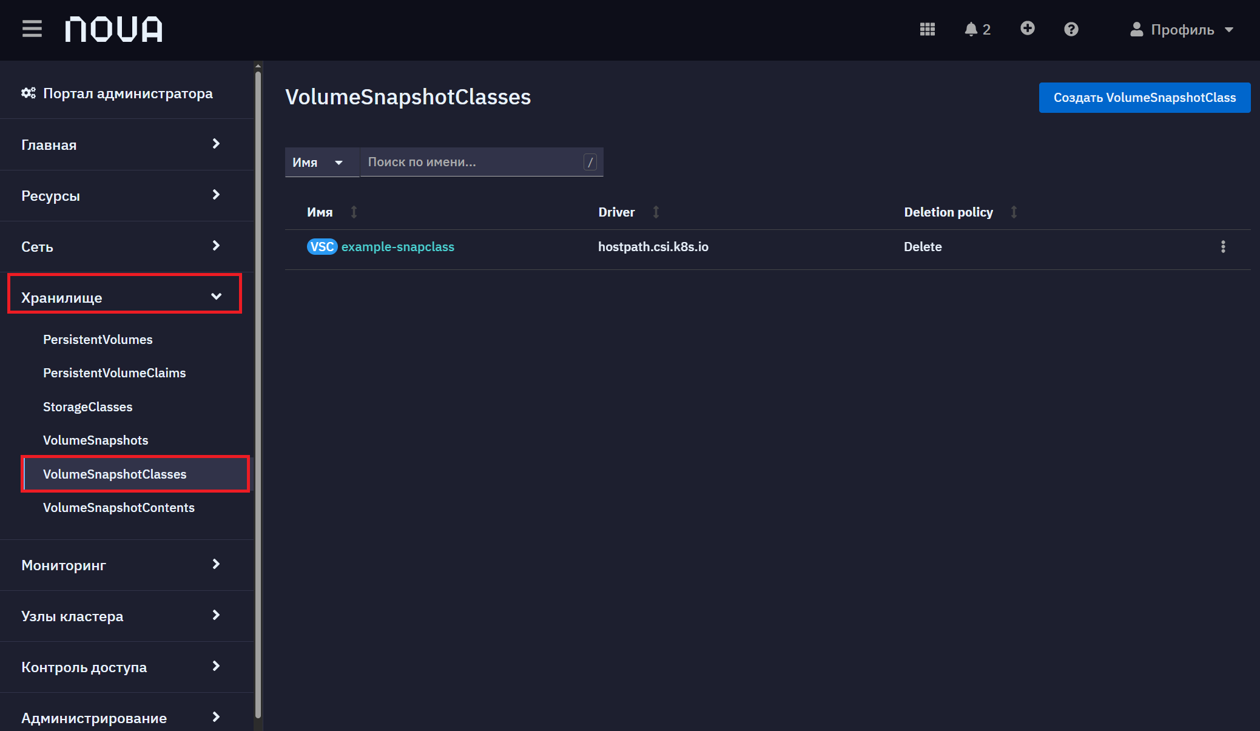Click the plus import/add icon

[1027, 29]
